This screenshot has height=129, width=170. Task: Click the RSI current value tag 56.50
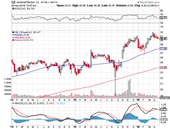click(x=163, y=17)
